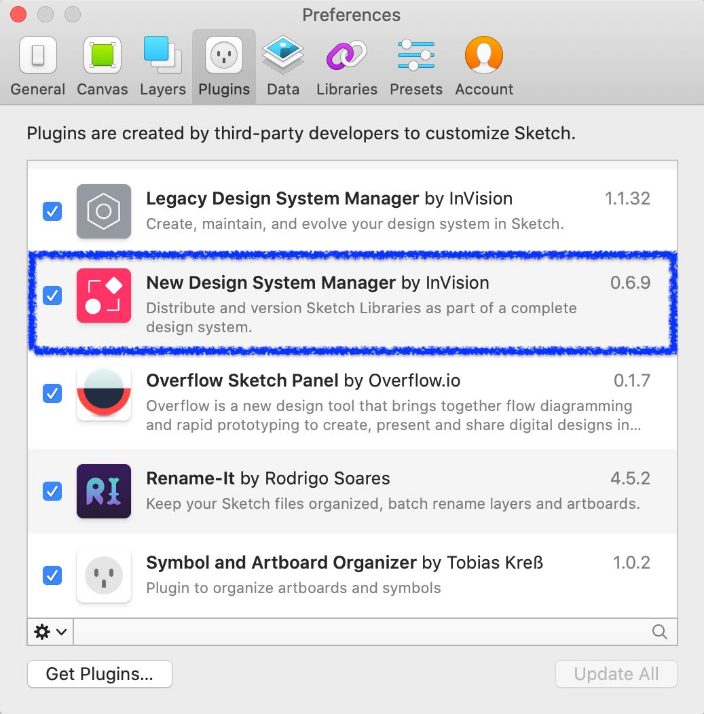Open the General preferences pane icon
704x714 pixels.
(38, 55)
